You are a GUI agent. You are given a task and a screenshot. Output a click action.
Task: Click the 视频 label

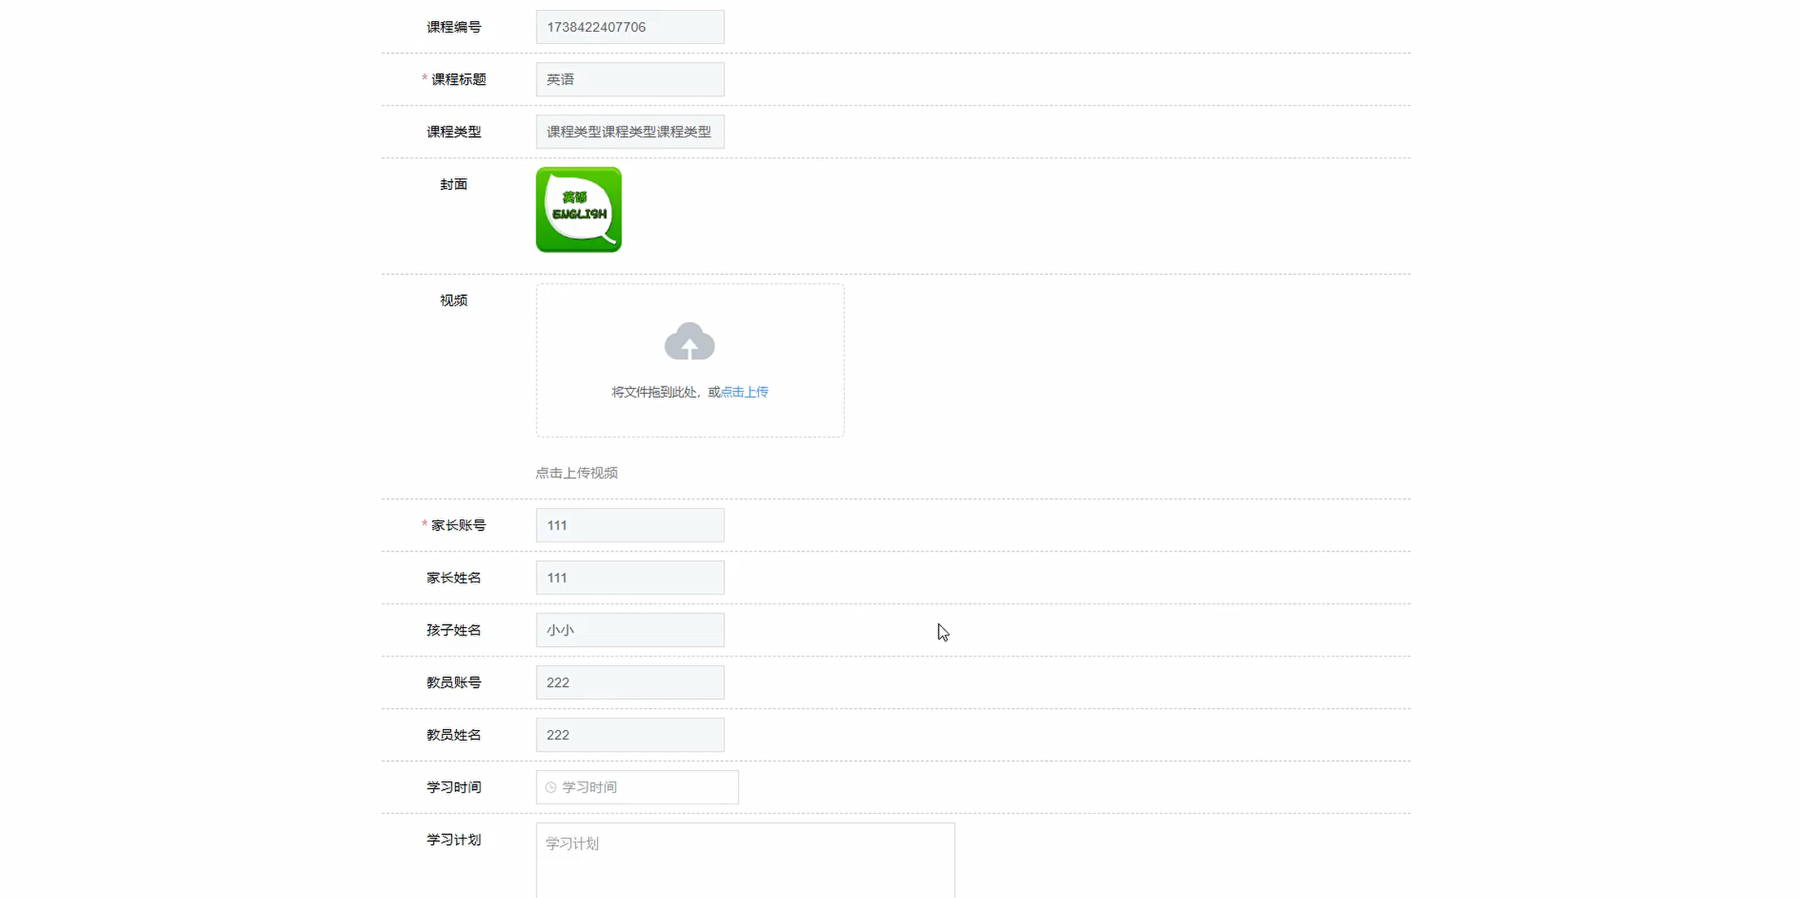click(x=453, y=300)
